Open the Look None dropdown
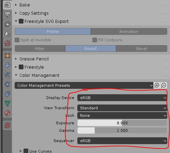The image size is (170, 153). (x=122, y=115)
